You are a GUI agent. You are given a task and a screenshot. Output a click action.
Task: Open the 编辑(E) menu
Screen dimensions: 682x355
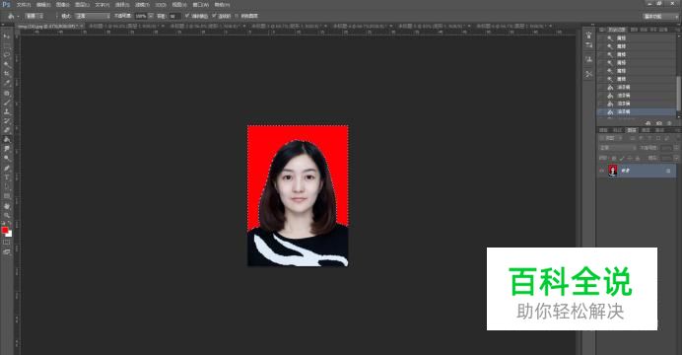pos(43,5)
